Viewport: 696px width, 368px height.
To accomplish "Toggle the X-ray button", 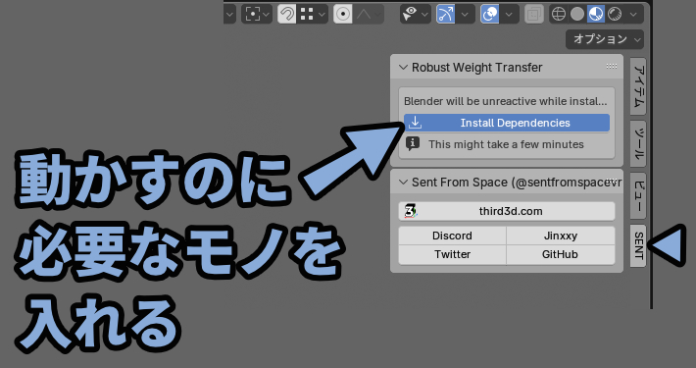I will tap(533, 14).
